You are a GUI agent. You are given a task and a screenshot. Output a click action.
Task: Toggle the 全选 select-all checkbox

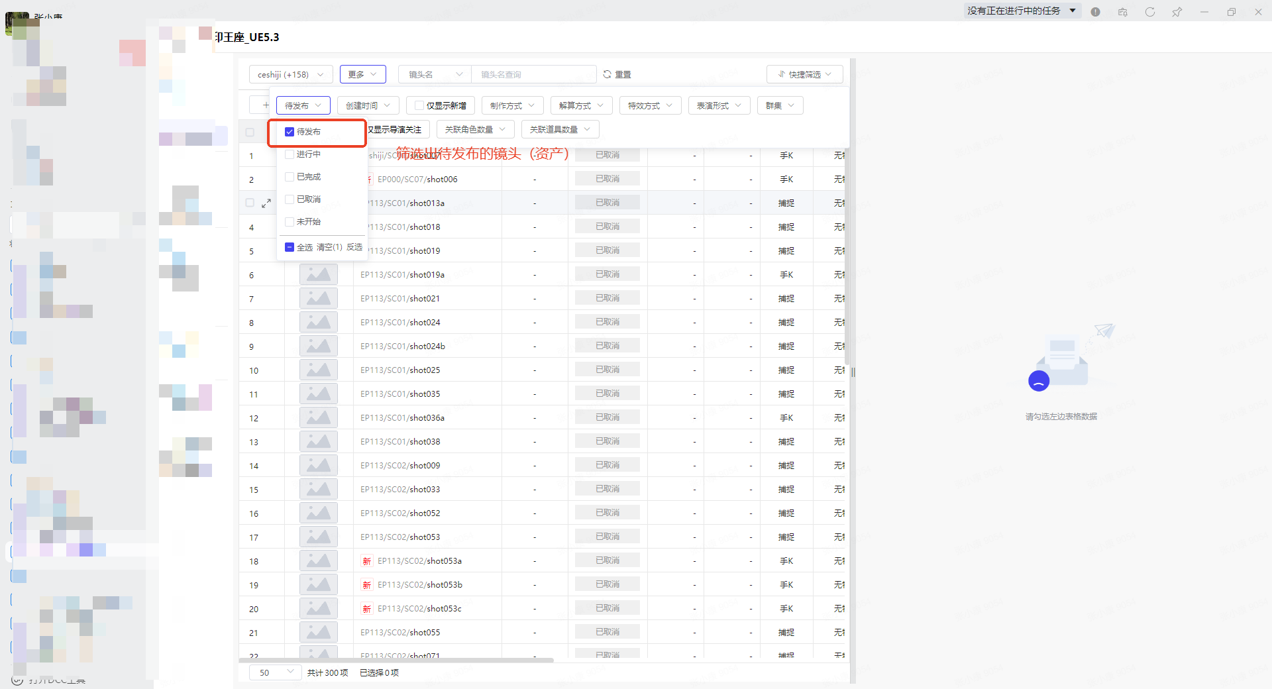pos(290,247)
